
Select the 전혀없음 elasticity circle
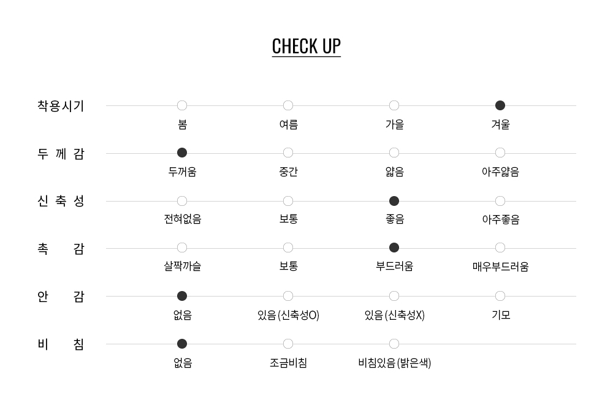[182, 201]
